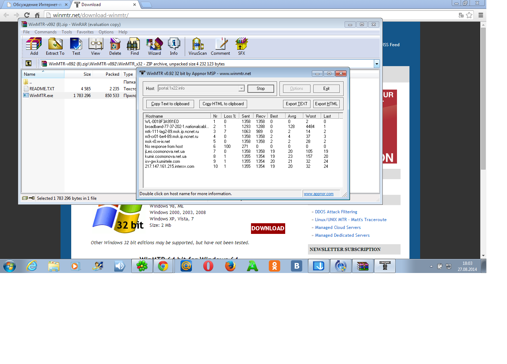Viewport: 507px width, 364px height.
Task: Launch the Wizard from WinRAR toolbar
Action: pos(155,47)
